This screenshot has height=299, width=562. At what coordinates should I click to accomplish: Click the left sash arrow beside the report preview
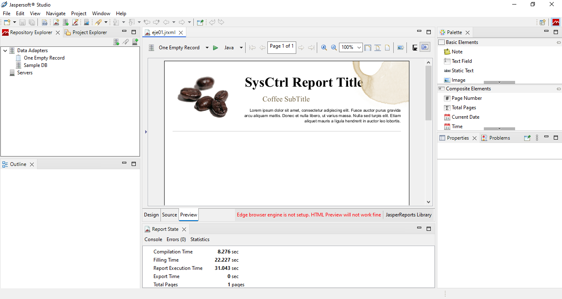(146, 132)
